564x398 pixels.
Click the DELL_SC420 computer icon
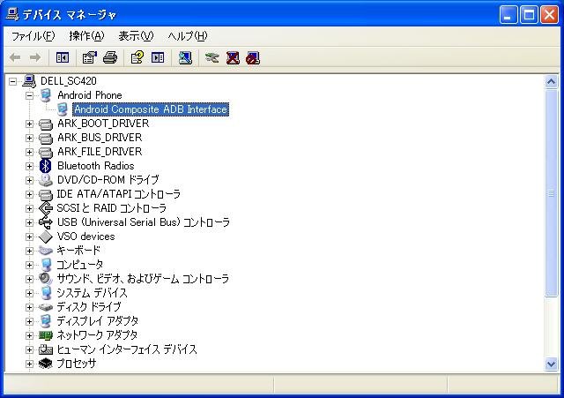[x=29, y=81]
